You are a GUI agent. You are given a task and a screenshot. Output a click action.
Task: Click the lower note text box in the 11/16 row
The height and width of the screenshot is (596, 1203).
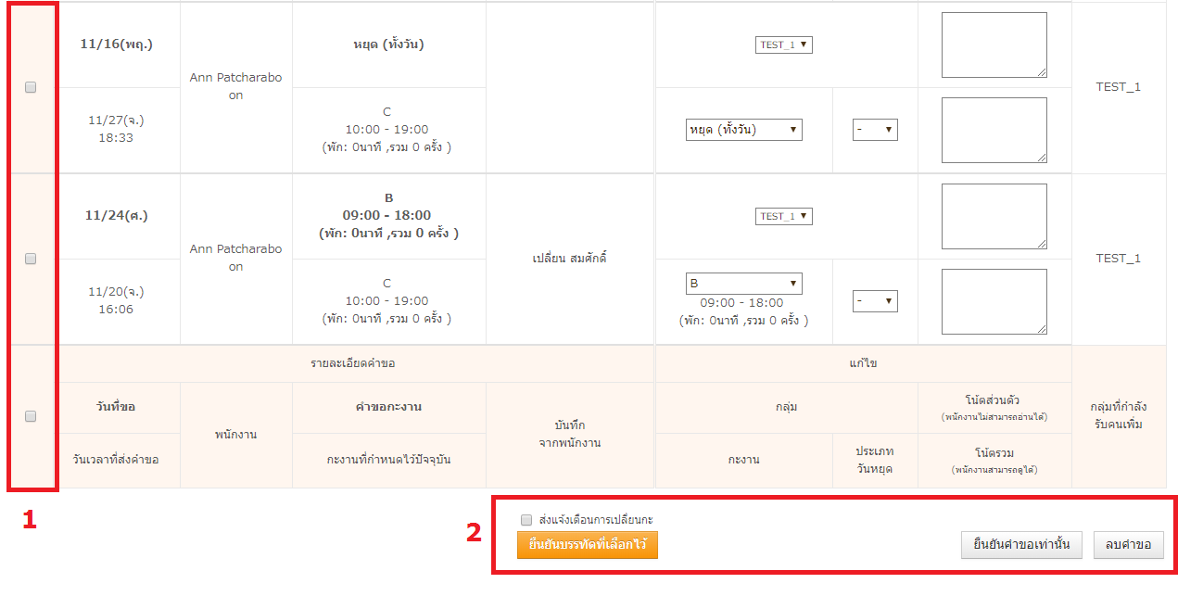994,130
